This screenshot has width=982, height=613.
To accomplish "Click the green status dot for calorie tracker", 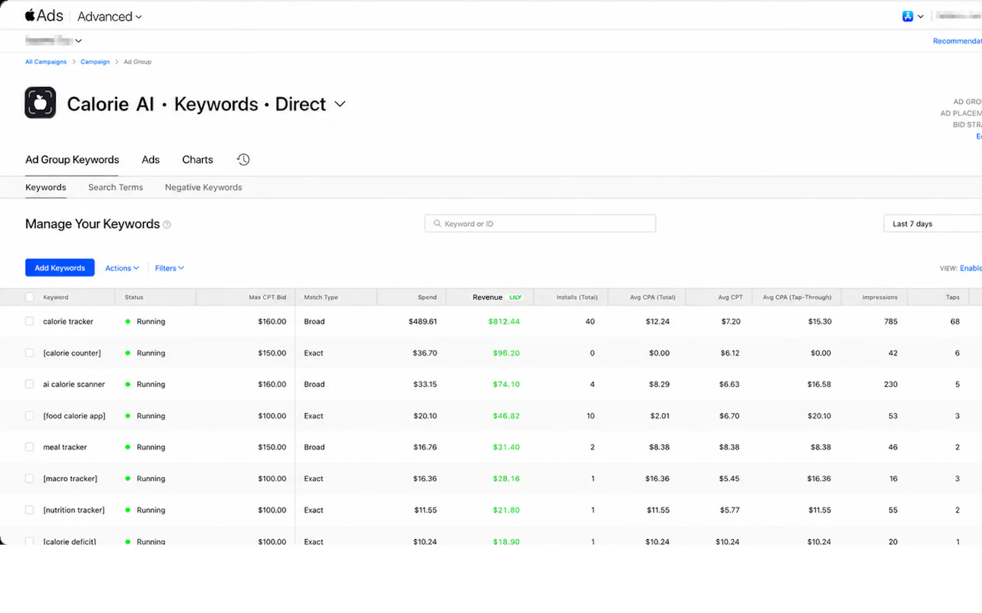I will (128, 321).
